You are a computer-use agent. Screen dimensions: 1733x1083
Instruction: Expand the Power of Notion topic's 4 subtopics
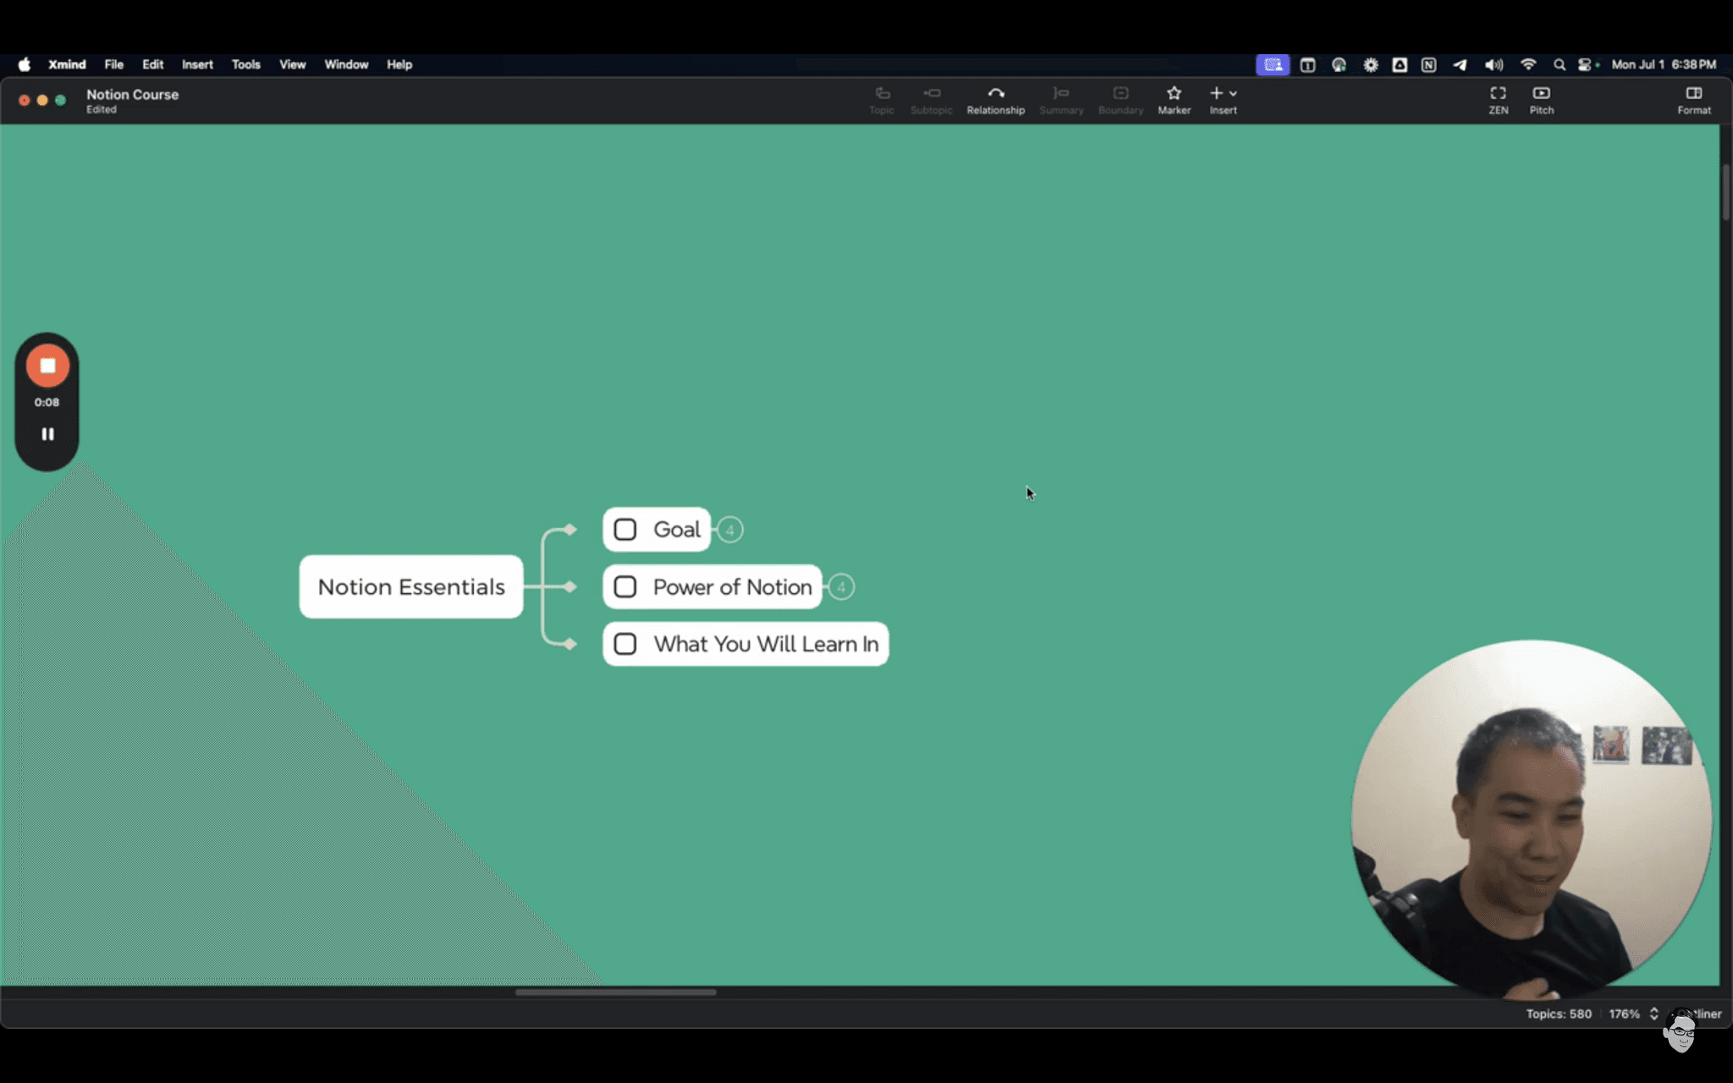point(841,587)
